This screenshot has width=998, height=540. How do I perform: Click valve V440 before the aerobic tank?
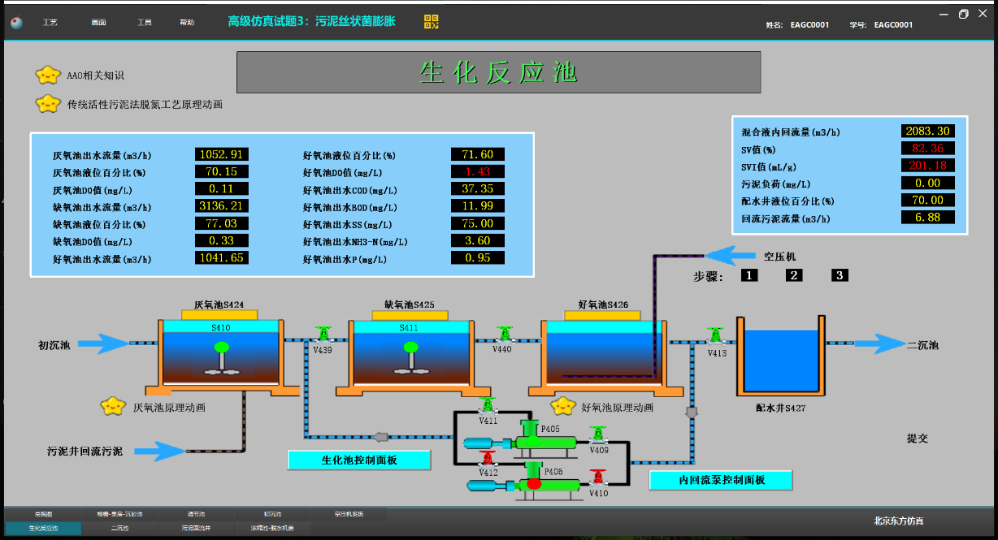(505, 334)
